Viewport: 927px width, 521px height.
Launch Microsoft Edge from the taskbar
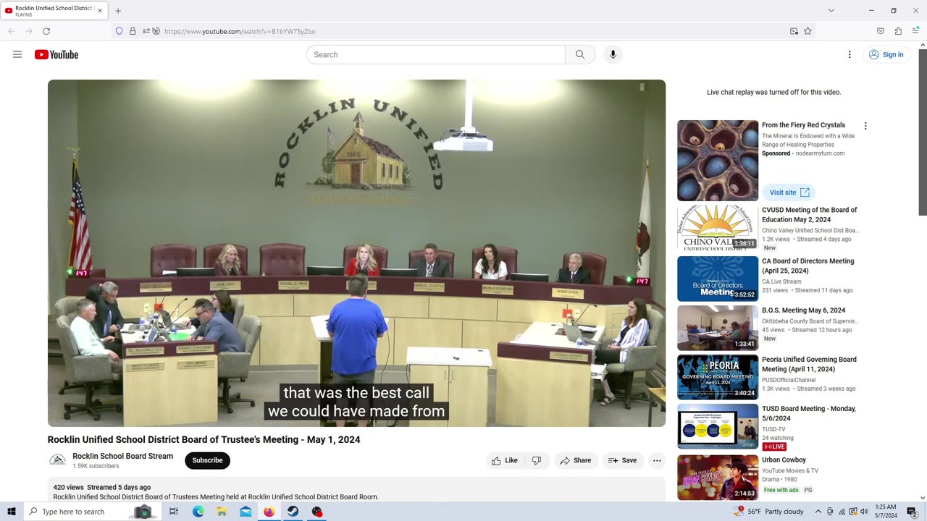coord(198,512)
